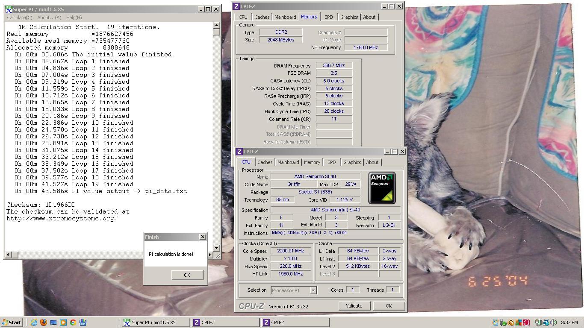Click the Multiplier x 10.0 value
The width and height of the screenshot is (584, 328).
tap(291, 259)
